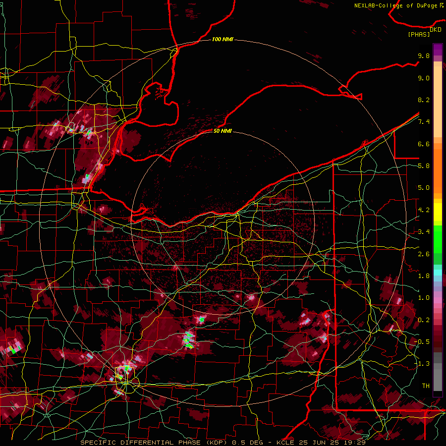Select the 4.2 value on the scale

point(424,210)
